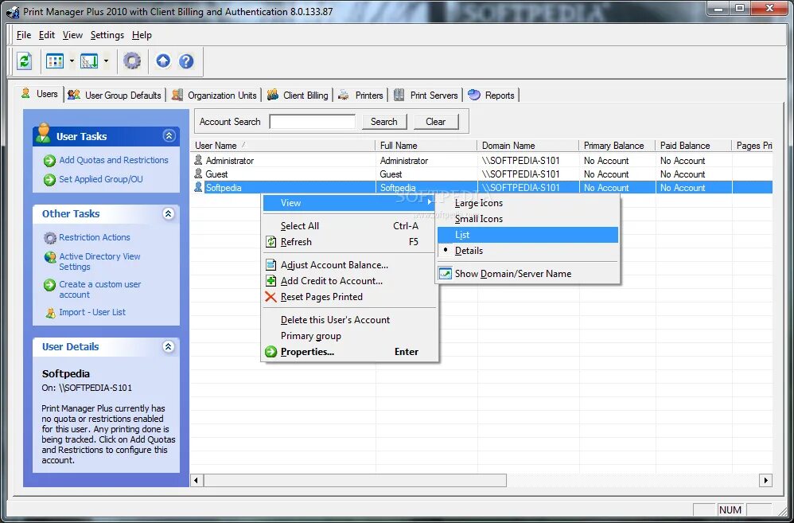Click the user icon beside Import - User List
Screen dimensions: 794x523
point(49,313)
